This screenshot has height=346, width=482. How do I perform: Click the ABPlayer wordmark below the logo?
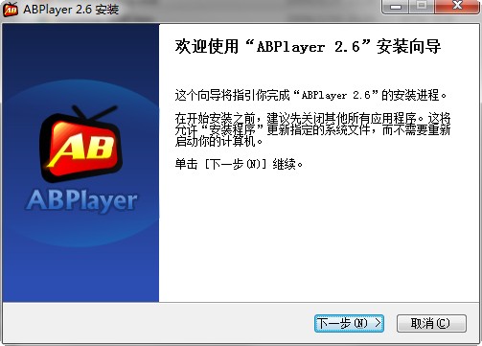point(81,200)
